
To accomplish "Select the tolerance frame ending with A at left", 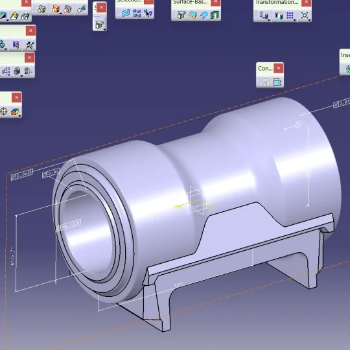I will click(22, 174).
